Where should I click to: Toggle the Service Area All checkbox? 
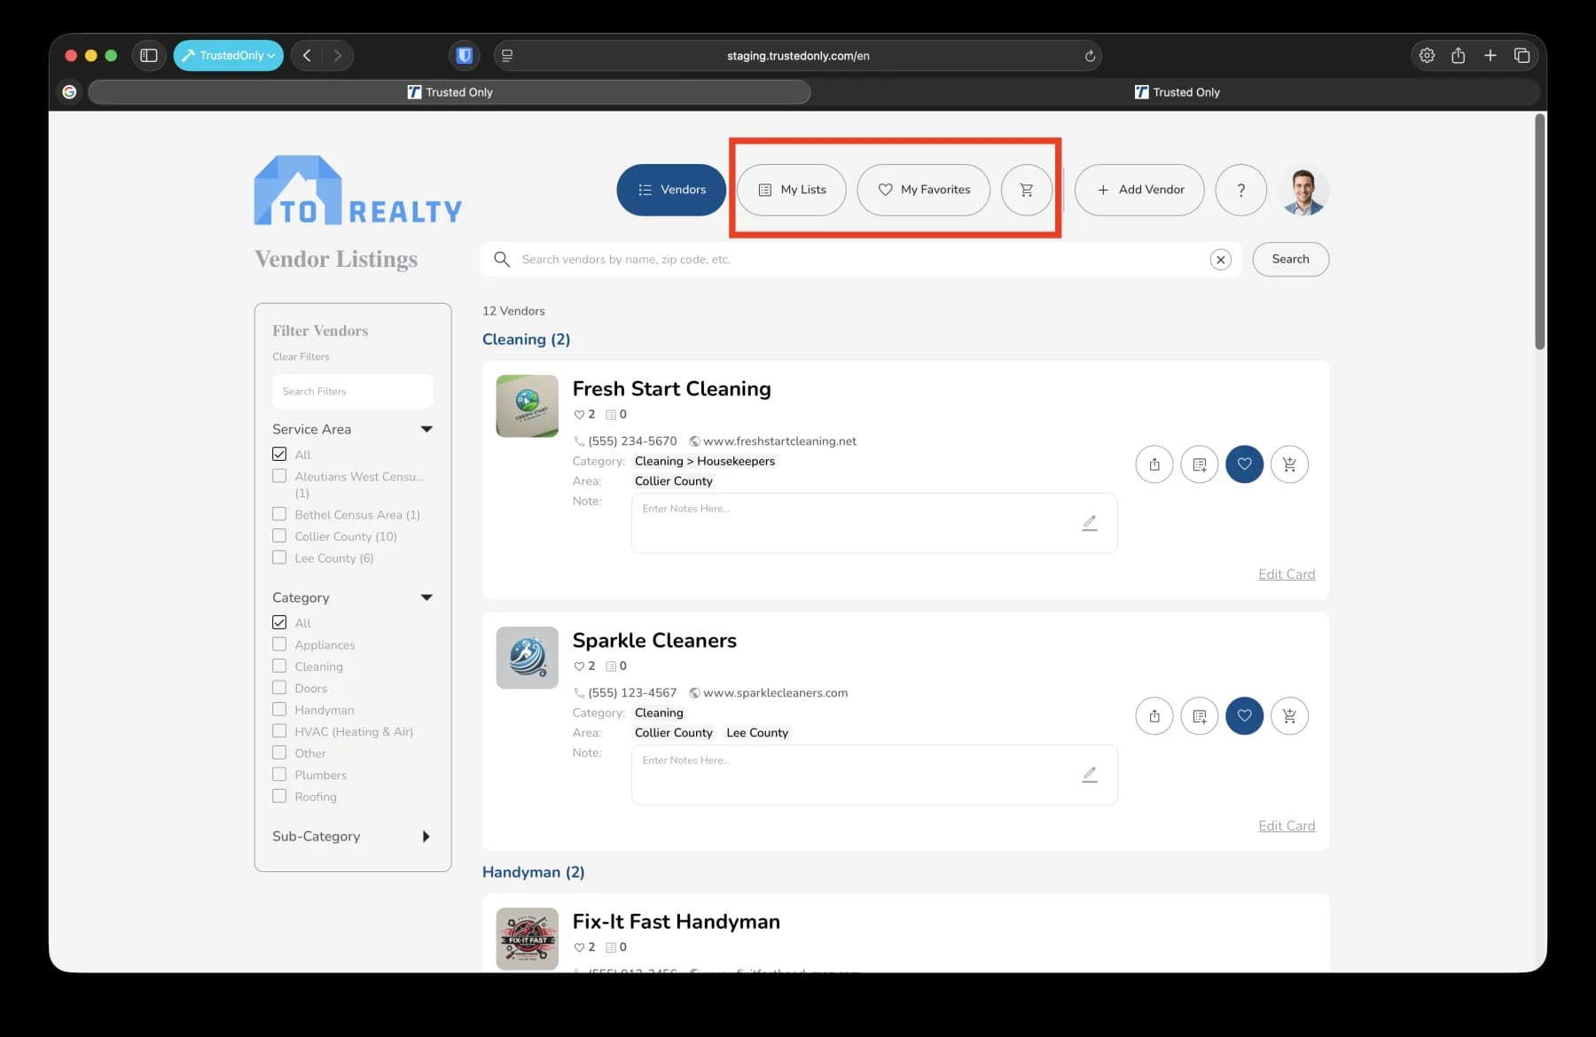pyautogui.click(x=279, y=454)
